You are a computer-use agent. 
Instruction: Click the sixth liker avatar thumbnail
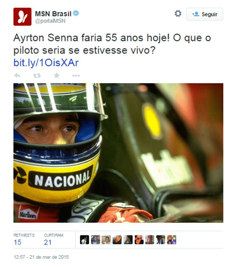tap(139, 240)
